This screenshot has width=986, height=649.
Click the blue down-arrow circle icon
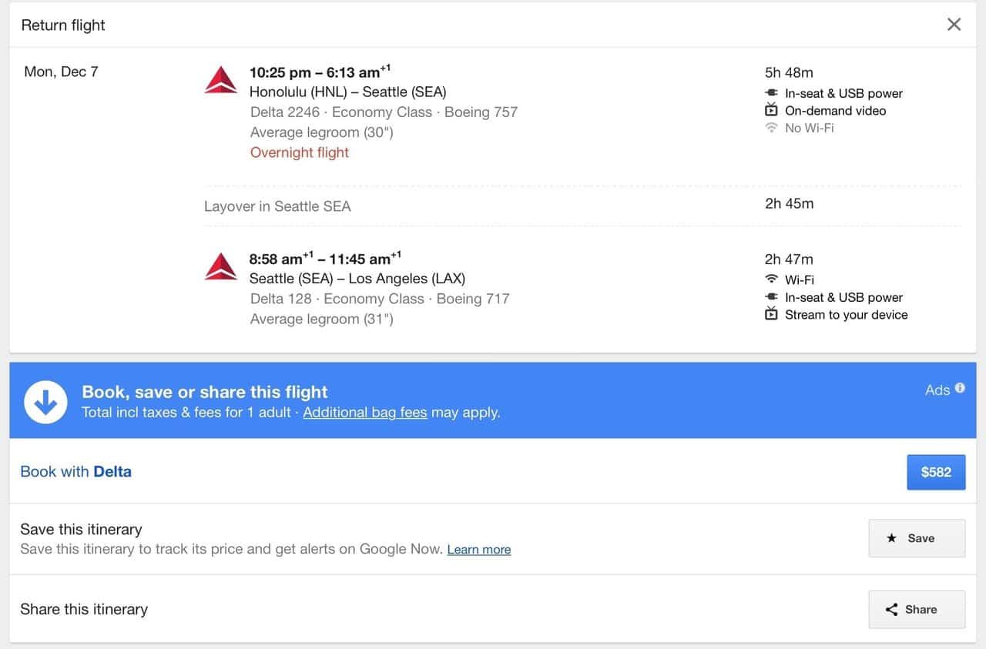pyautogui.click(x=45, y=401)
